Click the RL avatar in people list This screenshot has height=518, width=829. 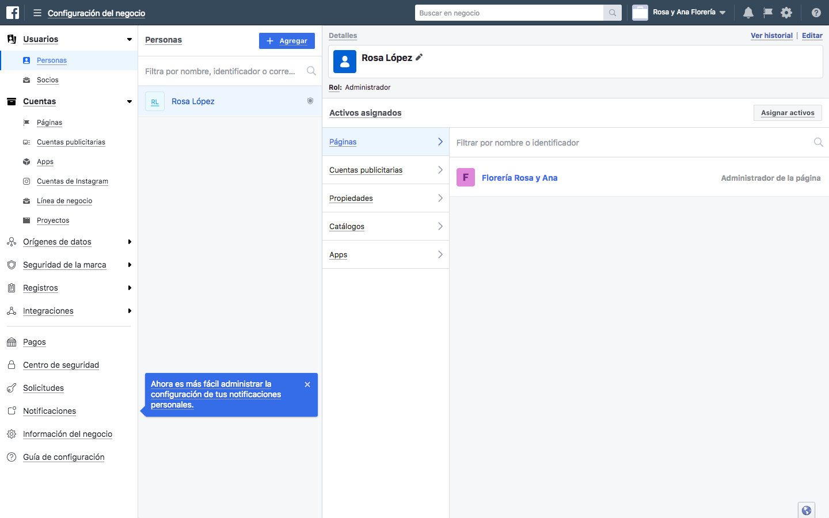point(155,101)
